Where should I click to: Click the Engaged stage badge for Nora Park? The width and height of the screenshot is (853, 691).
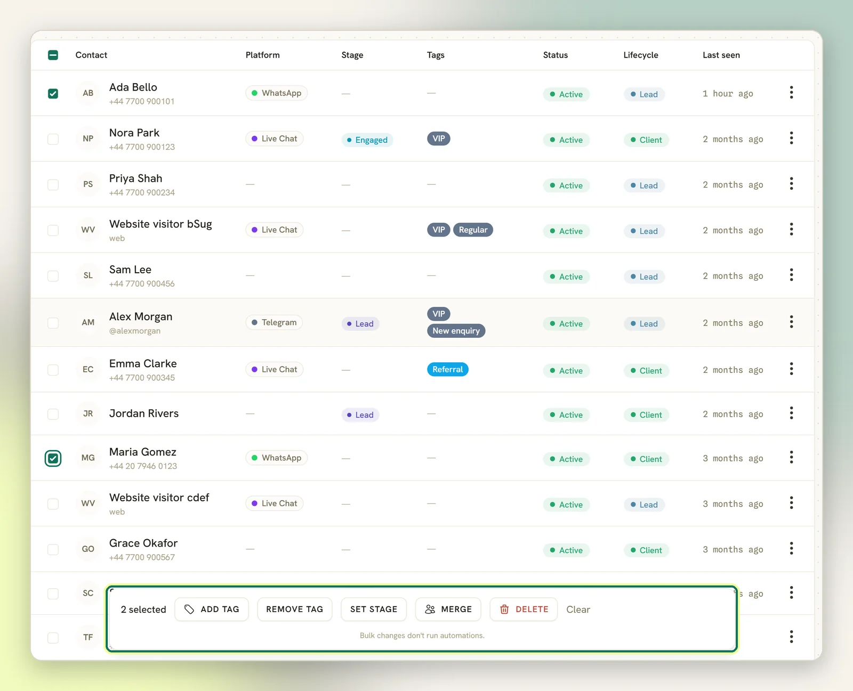[367, 140]
